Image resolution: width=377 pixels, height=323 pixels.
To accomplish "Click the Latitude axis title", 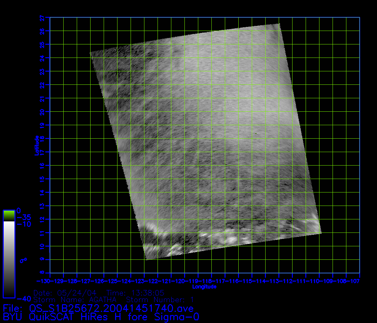I will [36, 145].
